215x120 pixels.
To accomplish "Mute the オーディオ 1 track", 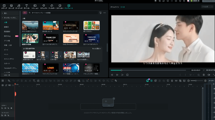I will (x=5, y=115).
